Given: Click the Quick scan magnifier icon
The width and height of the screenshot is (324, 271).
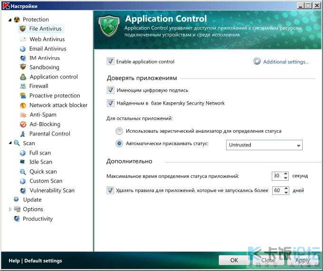Looking at the screenshot, I should click(23, 172).
